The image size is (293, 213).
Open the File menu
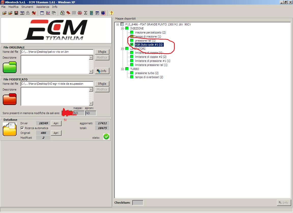[x=3, y=7]
